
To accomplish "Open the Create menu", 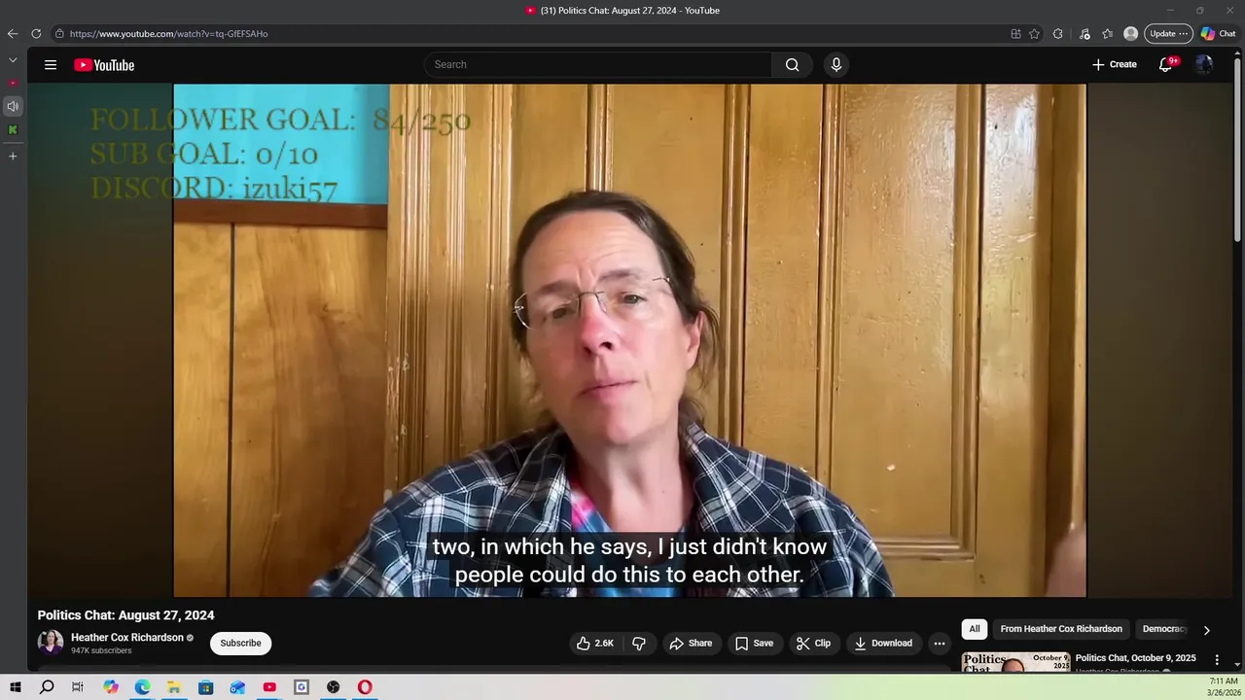I will [1114, 65].
